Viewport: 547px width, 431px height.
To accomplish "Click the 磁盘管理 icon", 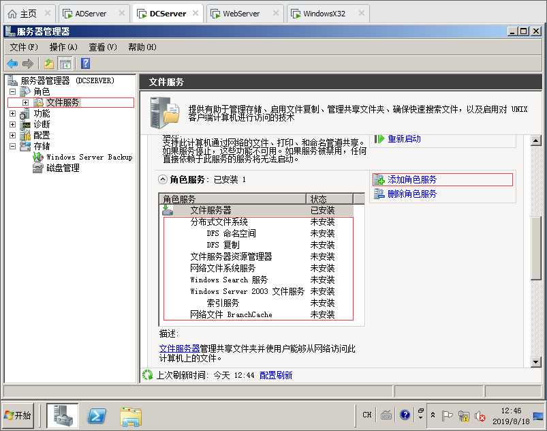I will 37,168.
